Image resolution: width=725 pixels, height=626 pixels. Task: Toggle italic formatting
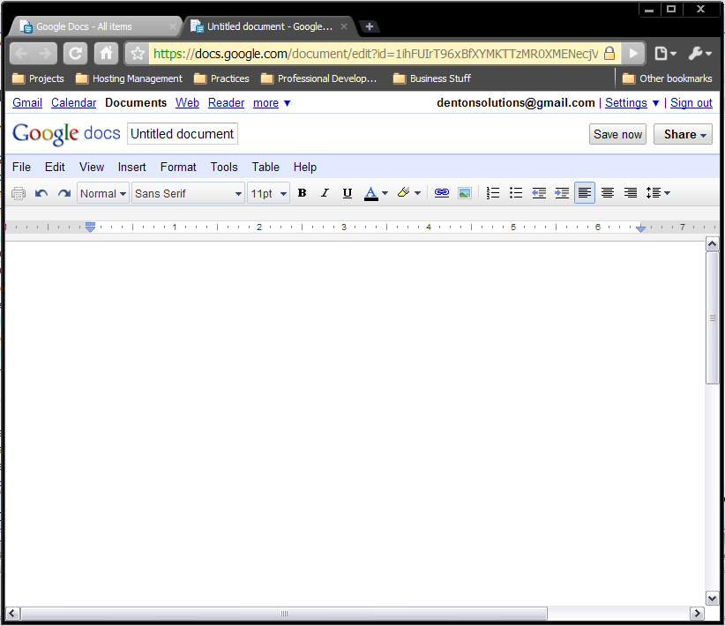325,193
